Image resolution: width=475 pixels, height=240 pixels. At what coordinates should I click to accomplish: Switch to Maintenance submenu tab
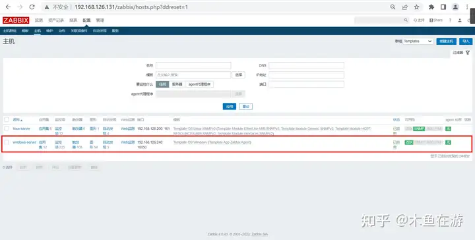pos(49,31)
